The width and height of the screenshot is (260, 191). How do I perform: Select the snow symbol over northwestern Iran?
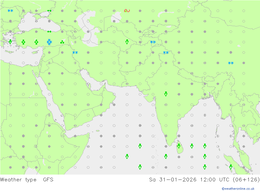point(75,53)
